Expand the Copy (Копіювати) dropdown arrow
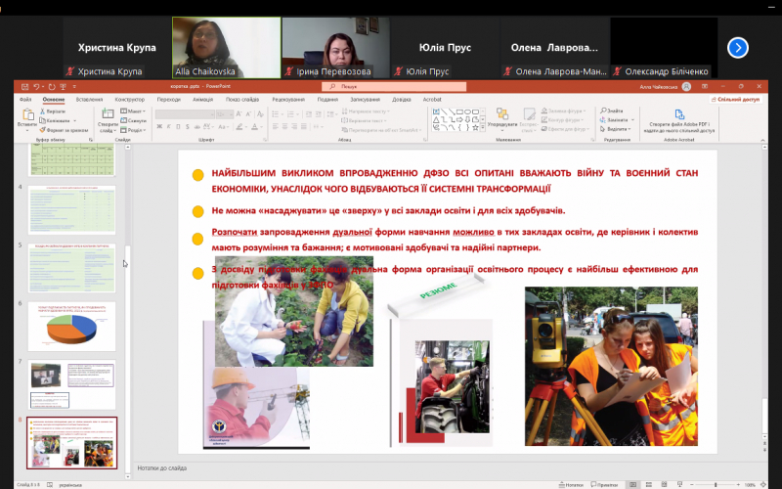 (x=75, y=120)
